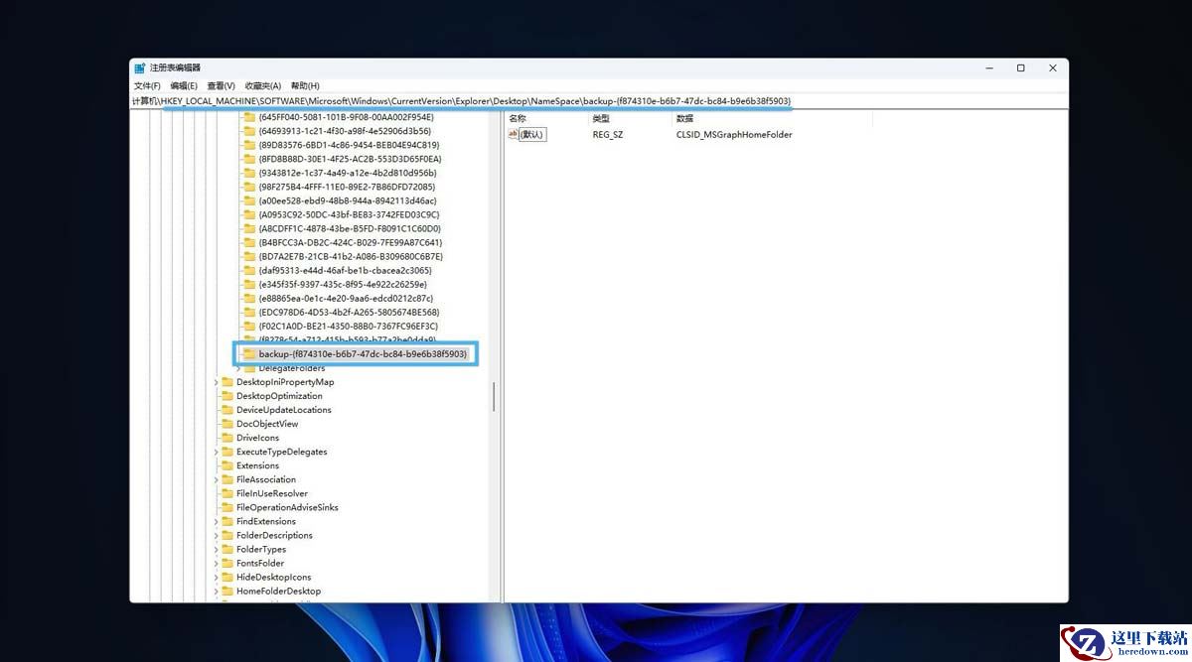Screen dimensions: 1192x662
Task: Select the {daf95313-e44d-46af-be1b-cbacea2c3065} key label
Action: pos(345,270)
